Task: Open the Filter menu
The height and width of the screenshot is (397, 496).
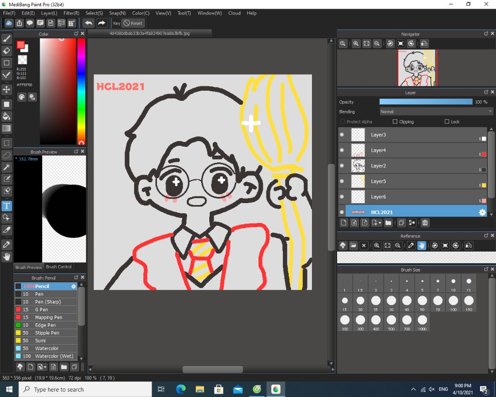Action: point(71,13)
